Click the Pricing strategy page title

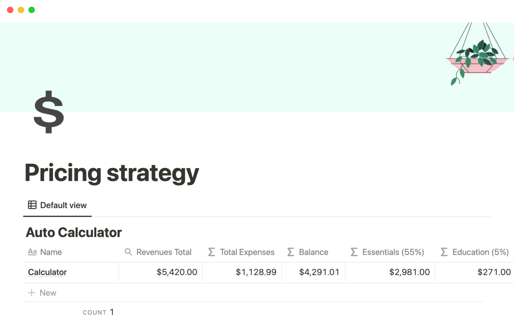(112, 173)
